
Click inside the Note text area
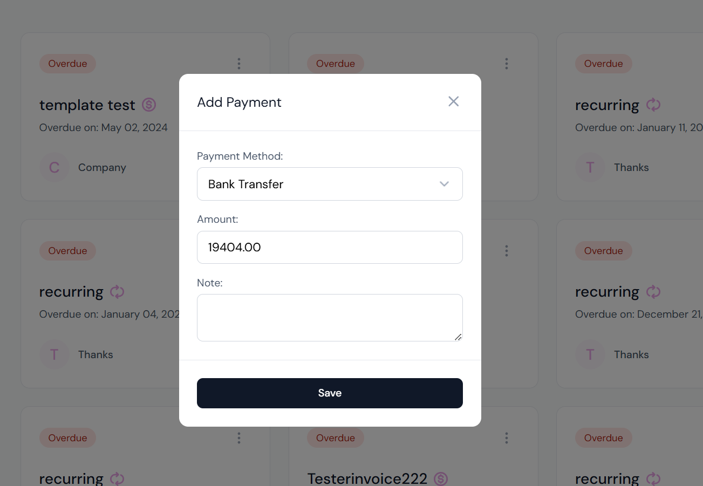click(x=330, y=318)
